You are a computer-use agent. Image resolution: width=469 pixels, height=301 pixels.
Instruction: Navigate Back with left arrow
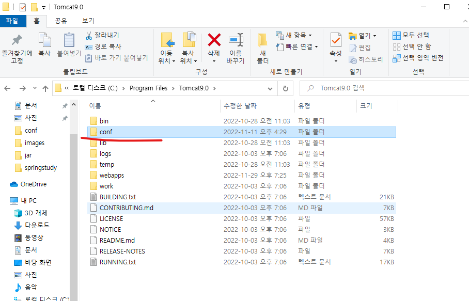7,88
